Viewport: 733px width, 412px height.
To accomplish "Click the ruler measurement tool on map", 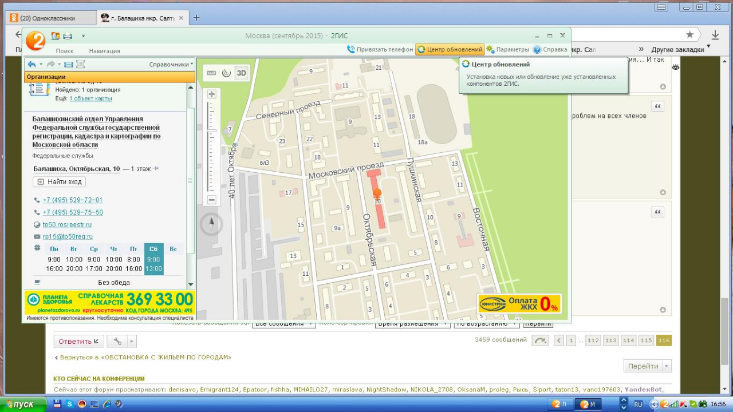I will [211, 73].
